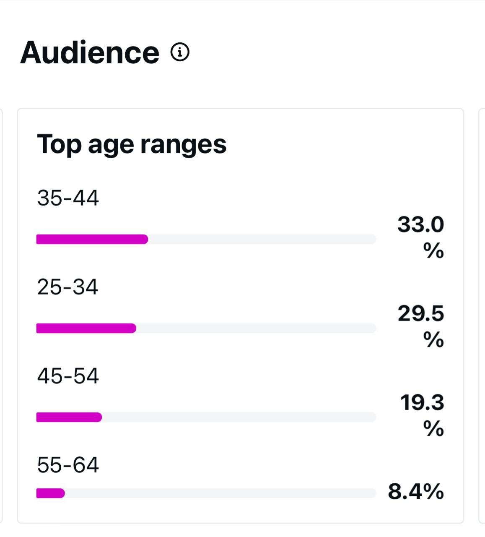The image size is (485, 537).
Task: Click the magenta fill of the 25-34 bar
Action: (86, 328)
